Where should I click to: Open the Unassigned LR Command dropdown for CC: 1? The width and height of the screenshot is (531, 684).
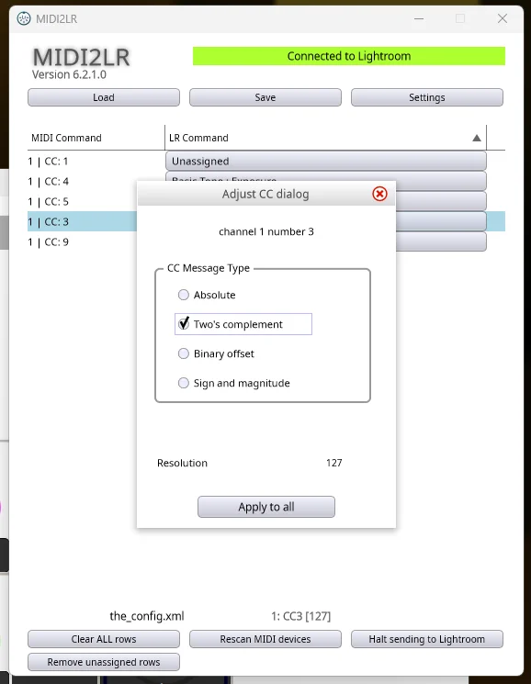325,161
